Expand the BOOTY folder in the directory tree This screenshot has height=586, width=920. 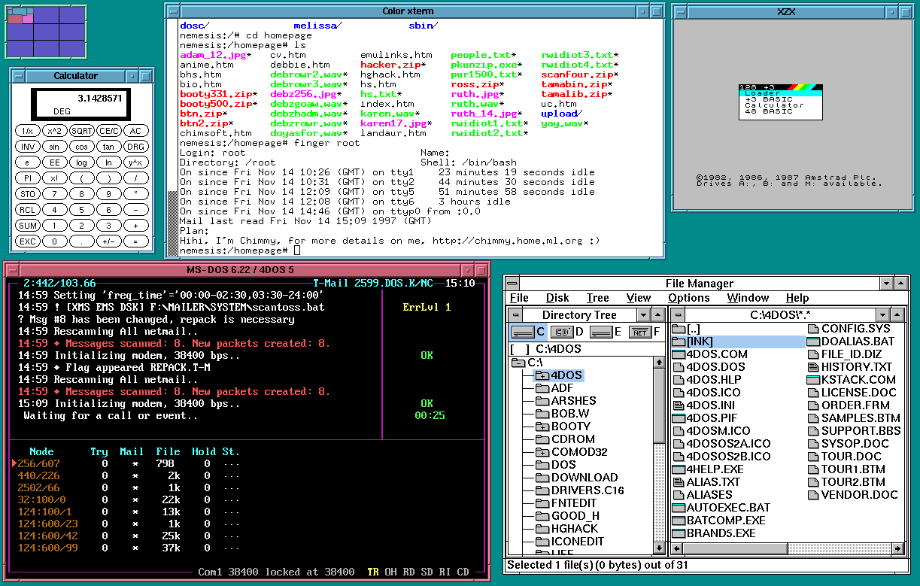pyautogui.click(x=542, y=427)
